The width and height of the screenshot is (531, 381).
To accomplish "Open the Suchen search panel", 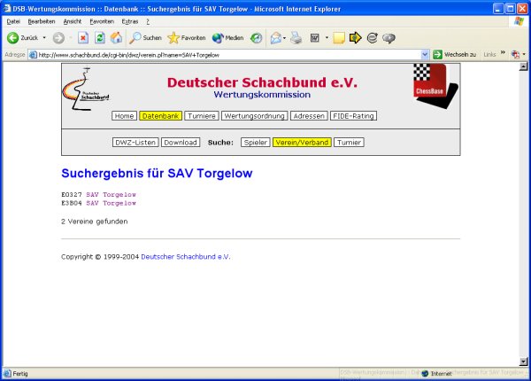I will point(145,38).
